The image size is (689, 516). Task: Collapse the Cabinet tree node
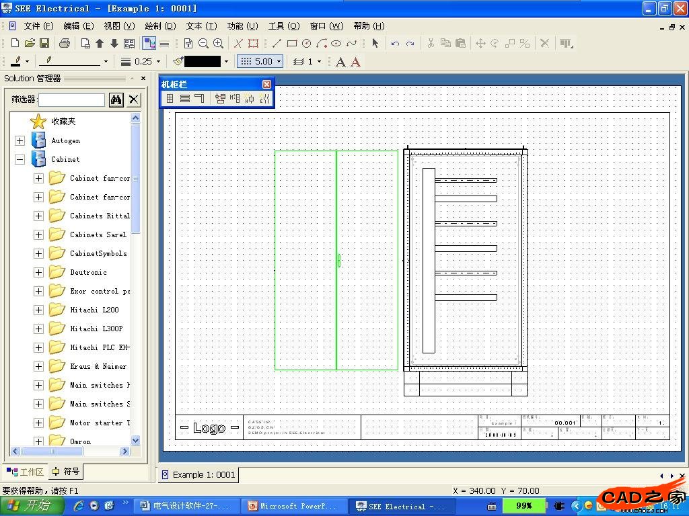20,159
